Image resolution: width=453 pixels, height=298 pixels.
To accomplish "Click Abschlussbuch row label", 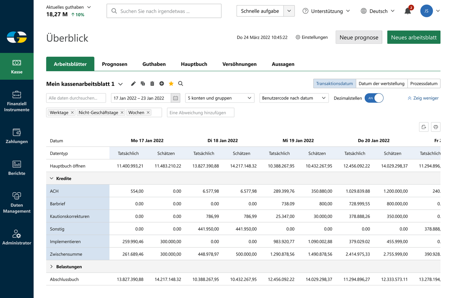I will coord(64,279).
